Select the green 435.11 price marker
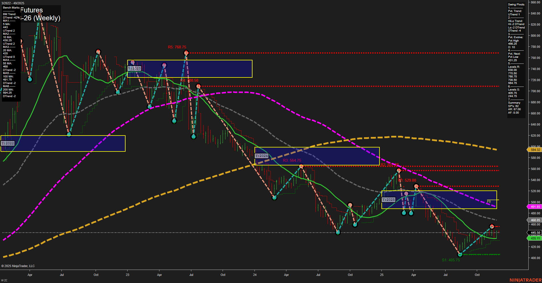This screenshot has width=542, height=283. 535,239
